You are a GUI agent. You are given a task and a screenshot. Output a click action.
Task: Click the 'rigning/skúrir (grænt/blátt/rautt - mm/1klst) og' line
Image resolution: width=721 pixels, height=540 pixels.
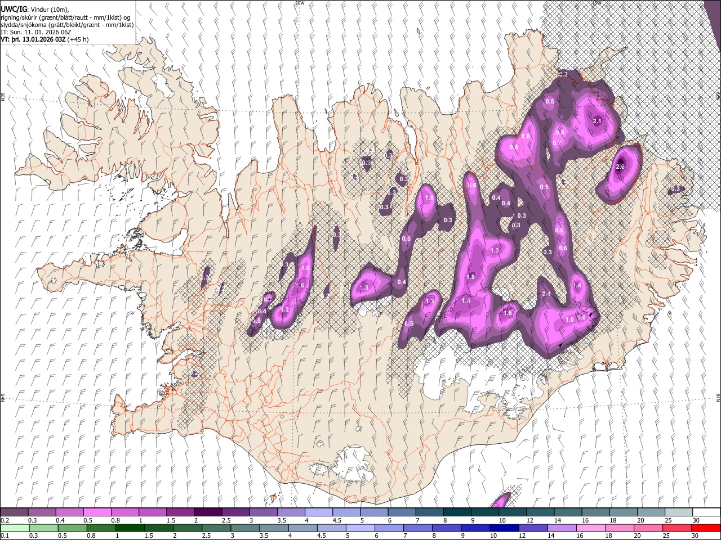[66, 17]
